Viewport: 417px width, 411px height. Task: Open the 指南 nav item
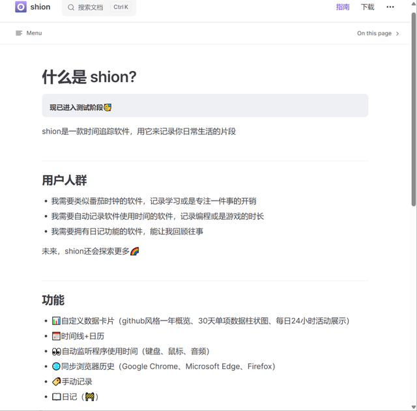click(343, 7)
